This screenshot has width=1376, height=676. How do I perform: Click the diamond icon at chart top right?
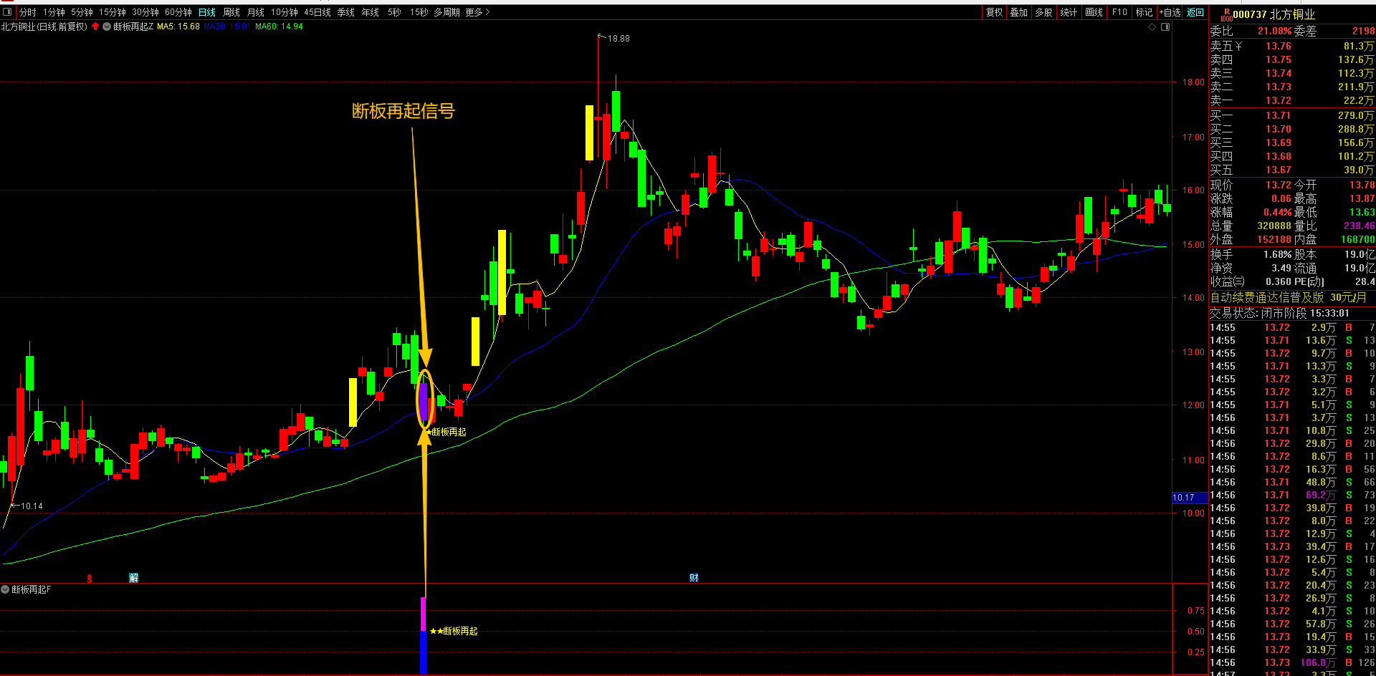pyautogui.click(x=1152, y=26)
